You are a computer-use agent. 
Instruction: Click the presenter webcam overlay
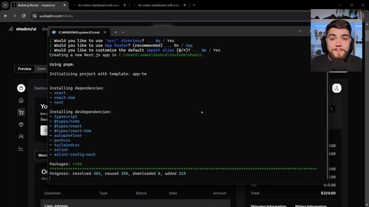click(336, 40)
